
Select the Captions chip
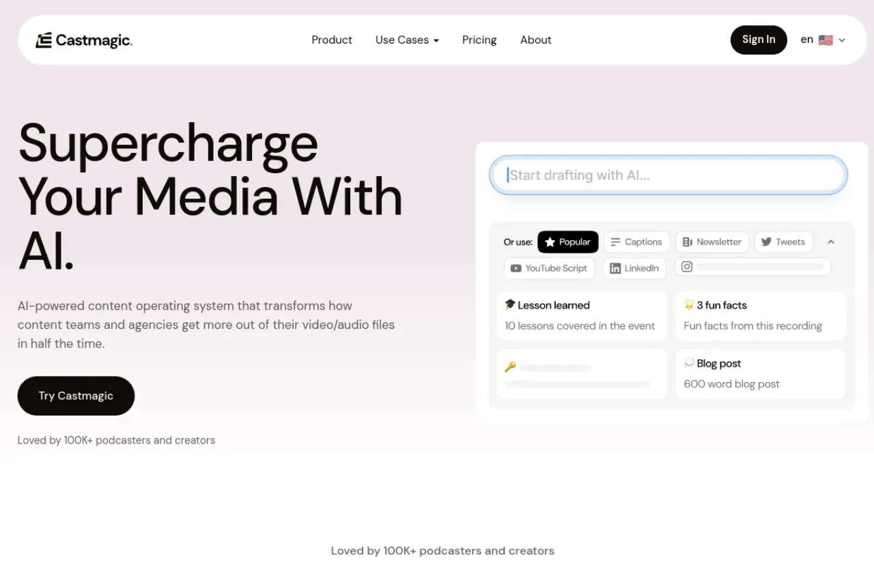[x=636, y=242]
